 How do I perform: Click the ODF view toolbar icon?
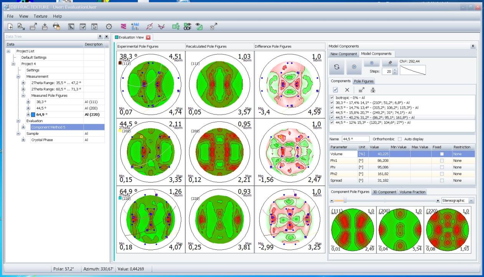187,27
